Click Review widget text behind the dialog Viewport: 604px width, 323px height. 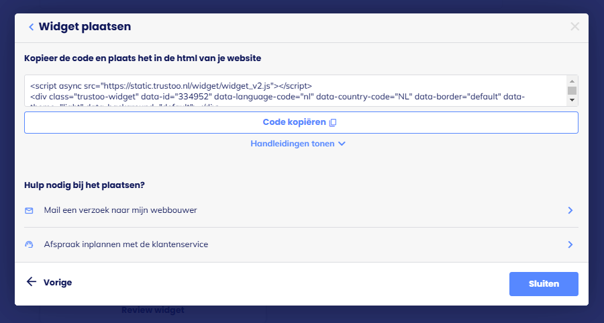click(x=153, y=310)
